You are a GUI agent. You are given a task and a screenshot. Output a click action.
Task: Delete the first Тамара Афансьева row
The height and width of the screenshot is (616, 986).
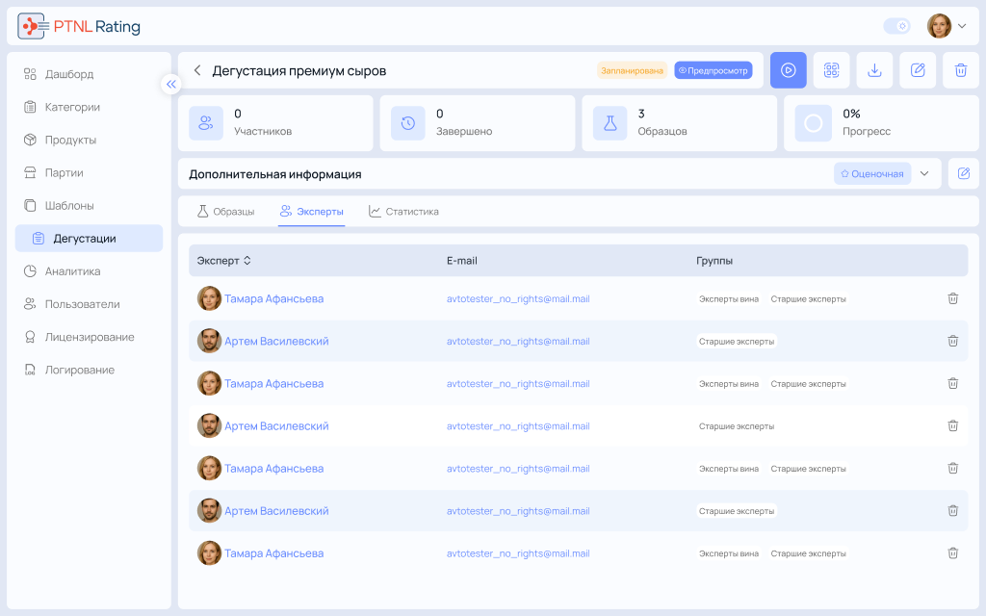coord(952,298)
